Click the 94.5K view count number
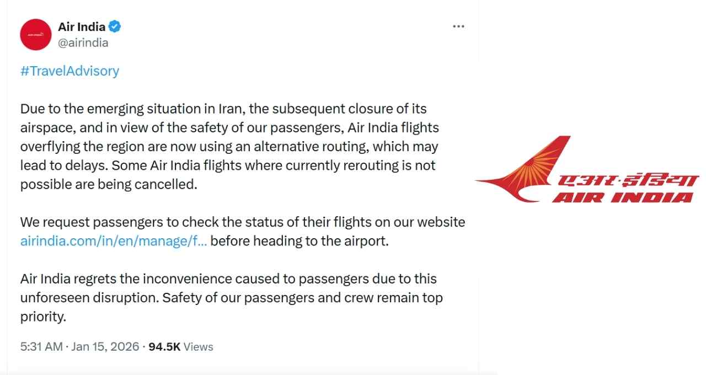Viewport: 706px width, 375px height. point(164,347)
